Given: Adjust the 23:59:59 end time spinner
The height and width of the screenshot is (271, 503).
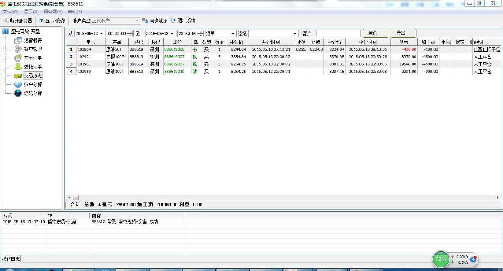Looking at the screenshot, I should [x=201, y=34].
